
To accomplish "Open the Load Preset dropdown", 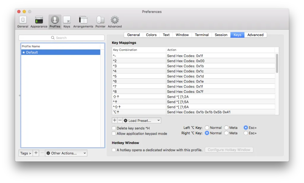I will click(142, 120).
